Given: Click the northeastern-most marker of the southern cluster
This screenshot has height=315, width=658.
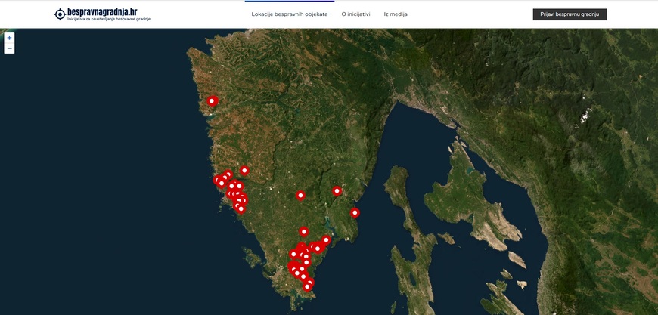Looking at the screenshot, I should [x=326, y=240].
